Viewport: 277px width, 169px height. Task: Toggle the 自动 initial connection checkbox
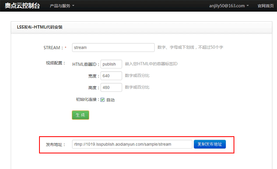(102, 100)
